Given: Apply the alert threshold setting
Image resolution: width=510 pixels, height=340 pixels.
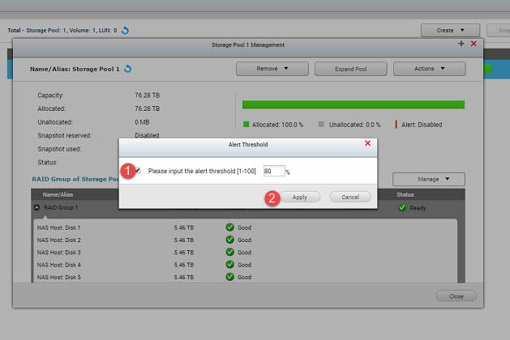Looking at the screenshot, I should [299, 197].
